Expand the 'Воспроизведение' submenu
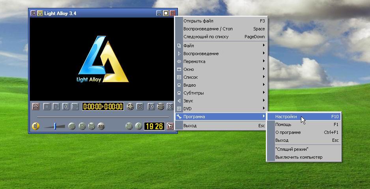The width and height of the screenshot is (370, 189). [221, 54]
